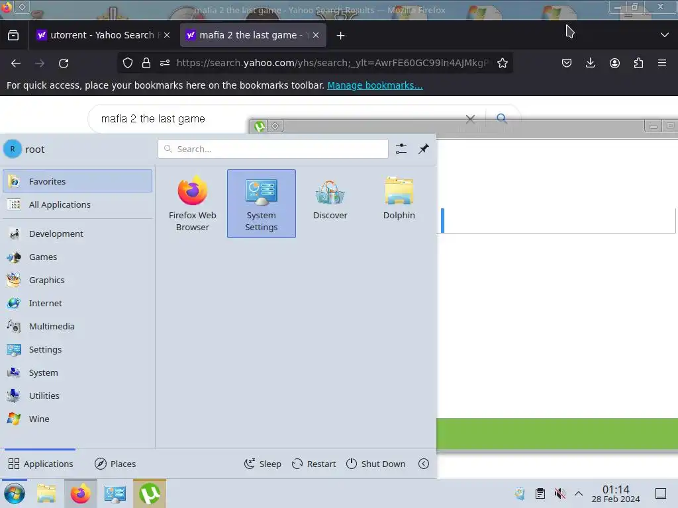
Task: Open the Graphics category
Action: [77, 280]
